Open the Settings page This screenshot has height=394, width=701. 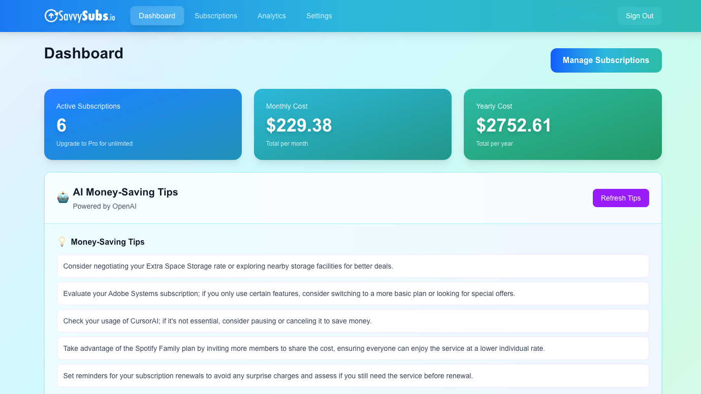coord(318,16)
